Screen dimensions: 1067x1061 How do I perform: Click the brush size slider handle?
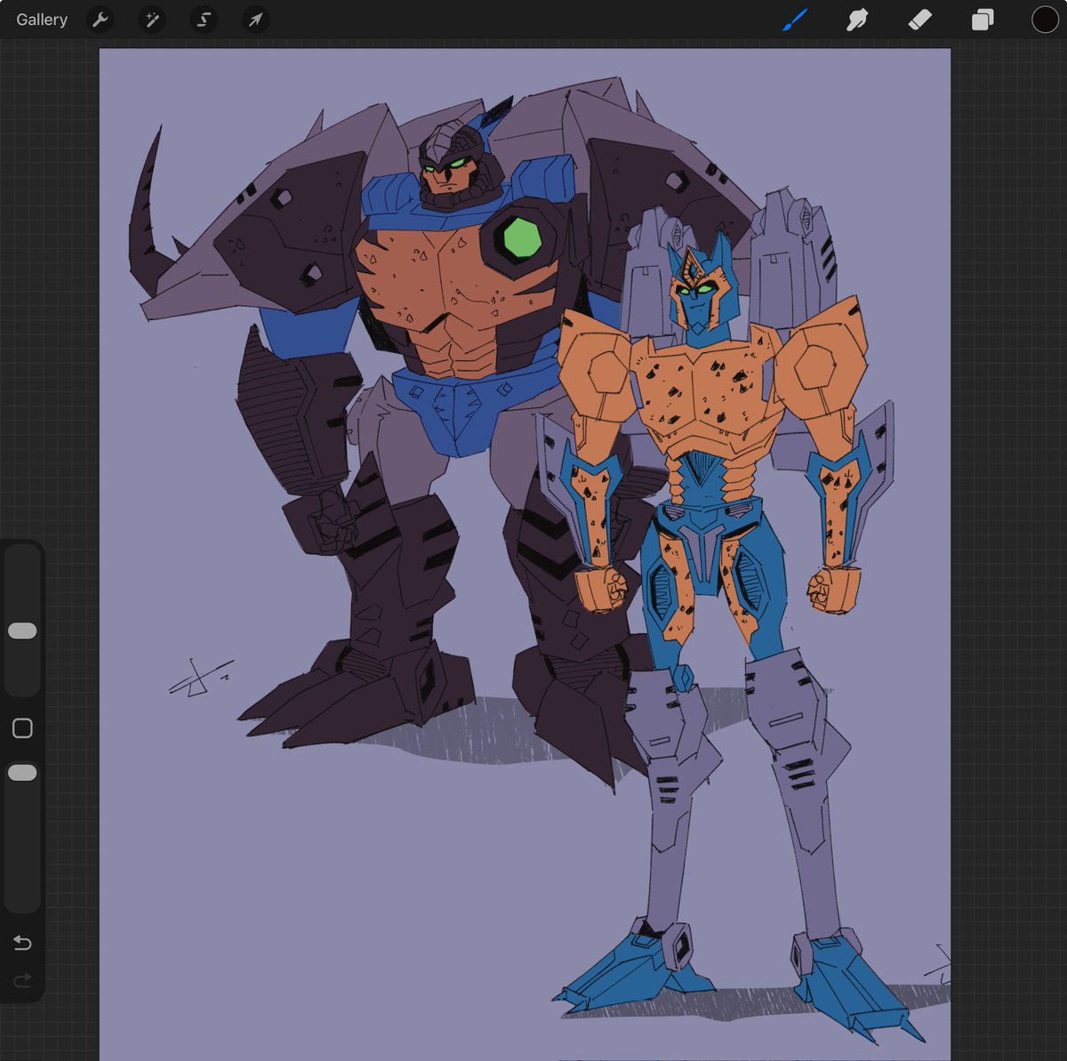22,631
